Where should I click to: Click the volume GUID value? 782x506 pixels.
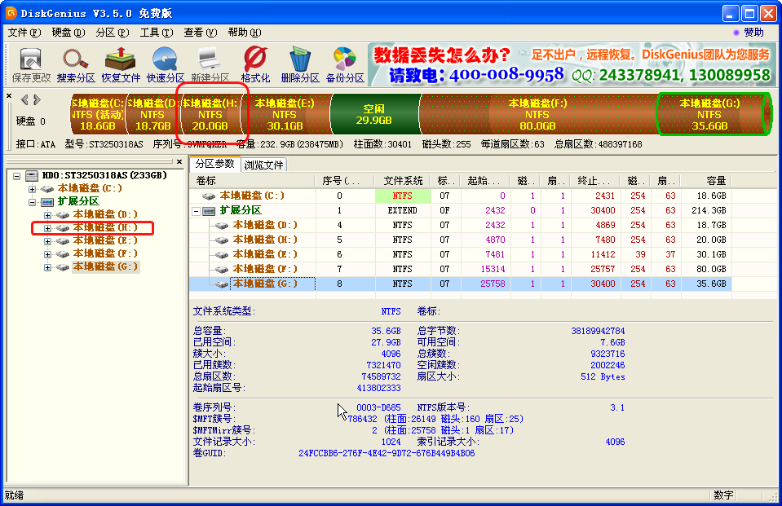click(x=387, y=453)
